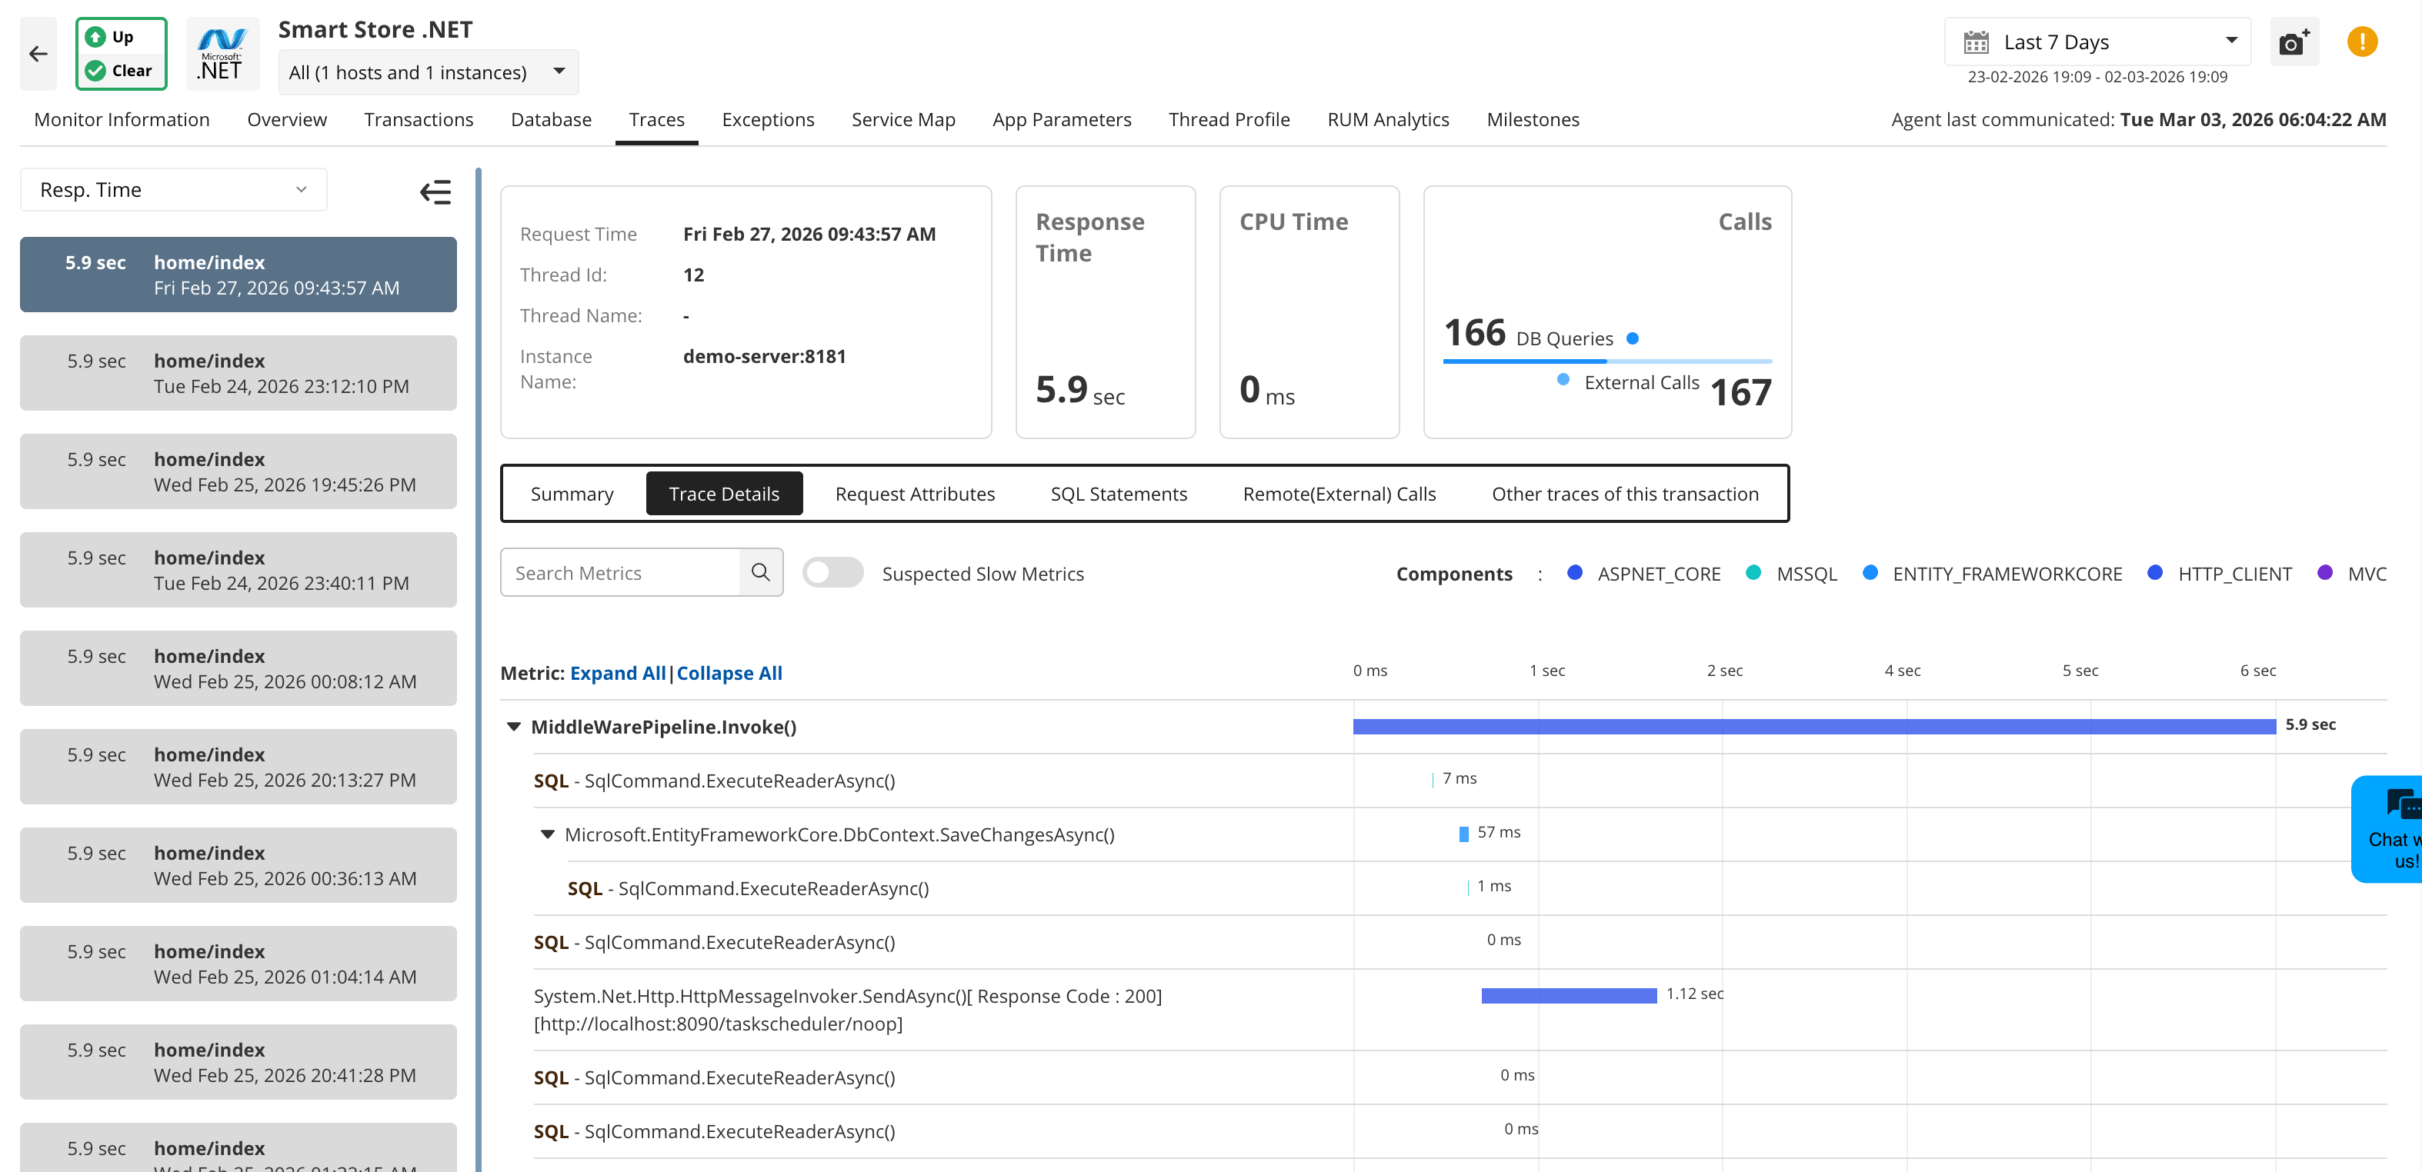Viewport: 2422px width, 1172px height.
Task: Open the Thread Profile tab
Action: point(1229,119)
